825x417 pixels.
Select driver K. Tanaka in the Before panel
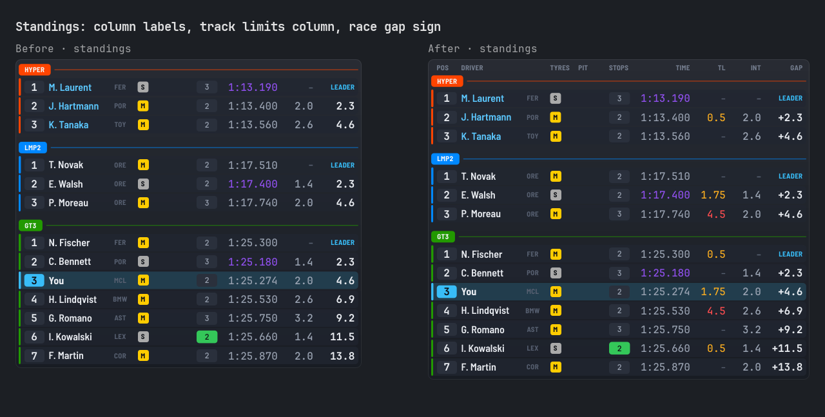pyautogui.click(x=68, y=124)
